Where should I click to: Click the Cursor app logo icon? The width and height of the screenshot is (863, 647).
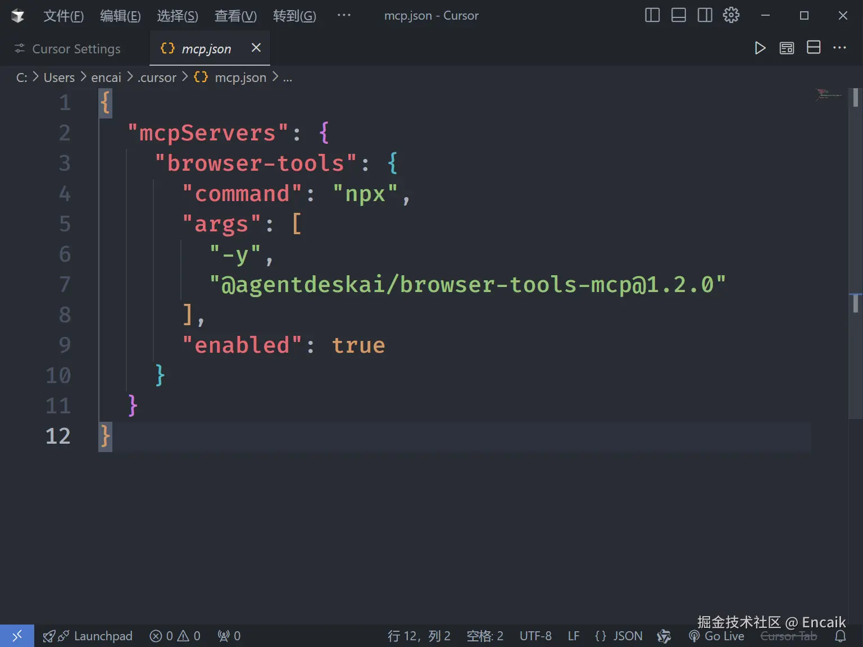pos(18,16)
